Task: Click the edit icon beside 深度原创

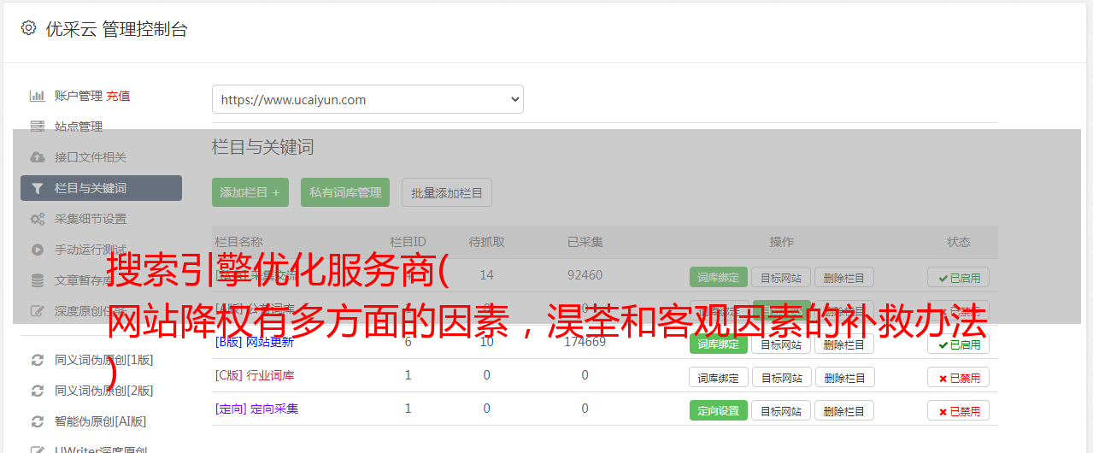Action: click(37, 311)
